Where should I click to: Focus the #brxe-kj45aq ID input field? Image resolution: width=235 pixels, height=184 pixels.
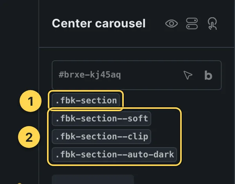[137, 75]
